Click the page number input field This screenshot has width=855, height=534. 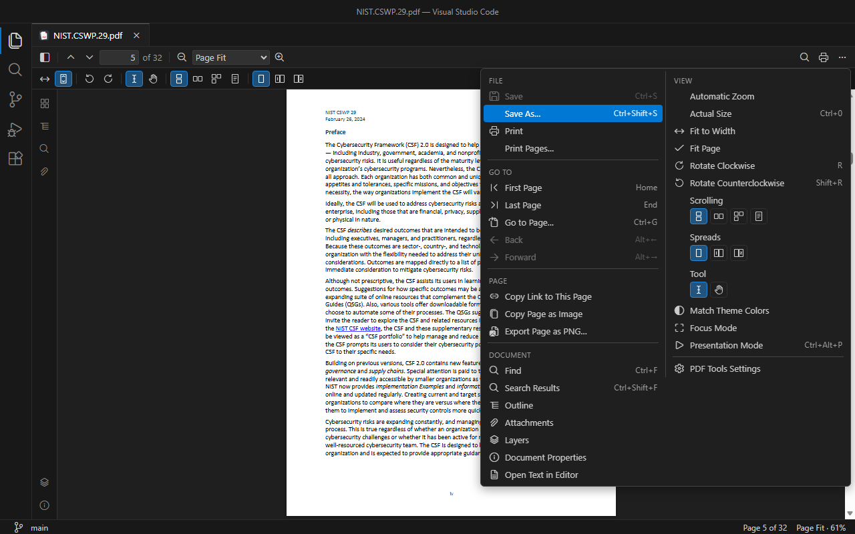coord(120,57)
